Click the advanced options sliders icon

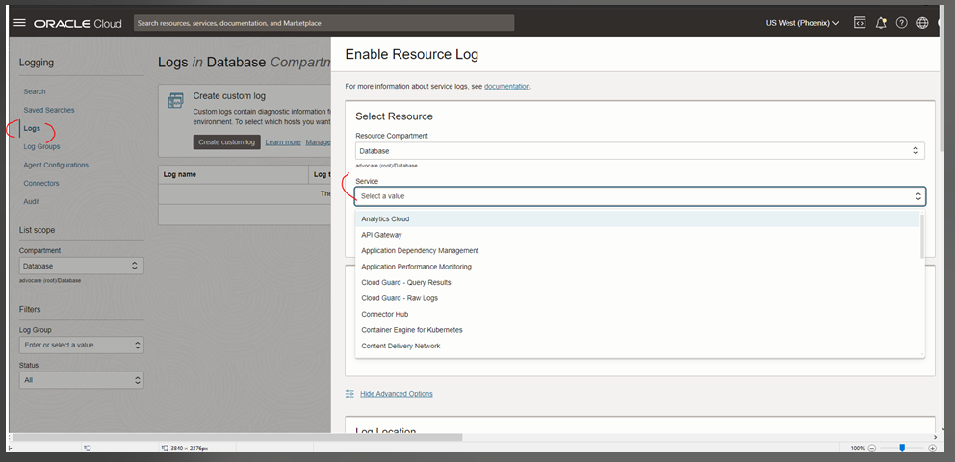(350, 394)
